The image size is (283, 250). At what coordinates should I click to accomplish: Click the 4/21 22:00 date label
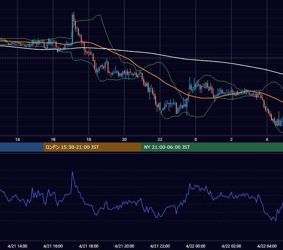click(x=160, y=246)
